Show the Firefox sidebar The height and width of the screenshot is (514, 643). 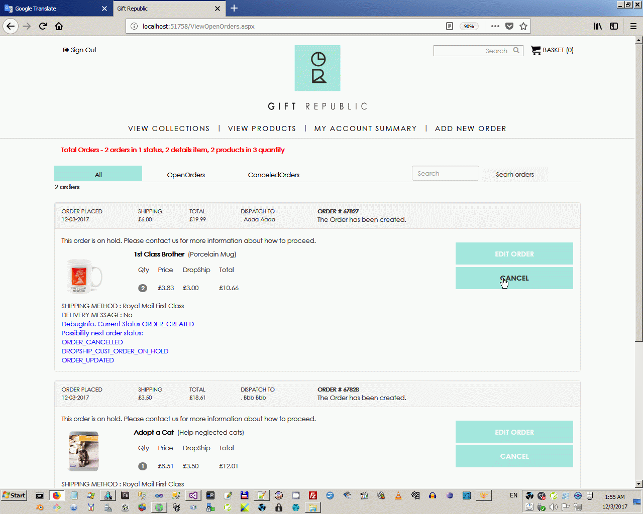tap(614, 26)
